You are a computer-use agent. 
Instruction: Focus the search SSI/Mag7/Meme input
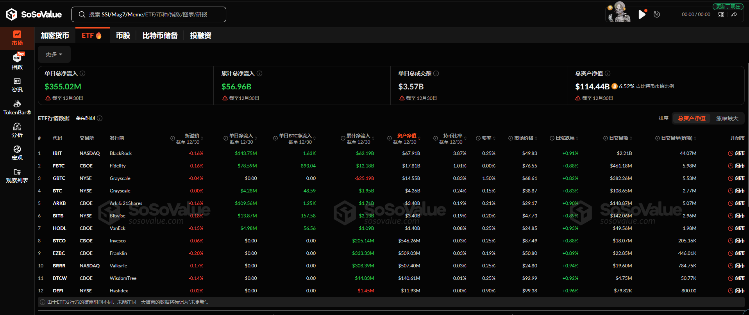[x=149, y=14]
